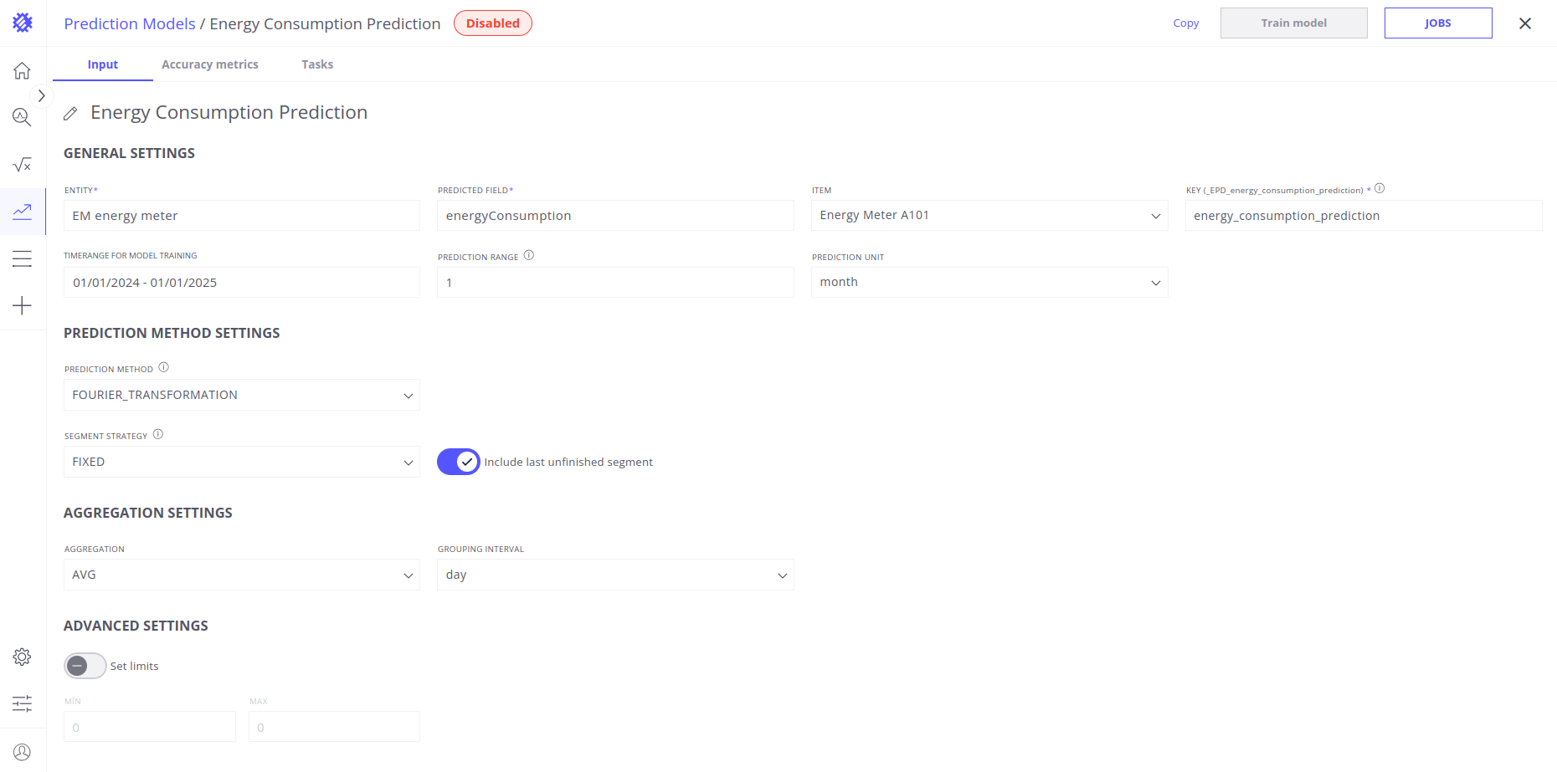Screen dimensions: 1557x772
Task: Click the JOBS button
Action: coord(1437,23)
